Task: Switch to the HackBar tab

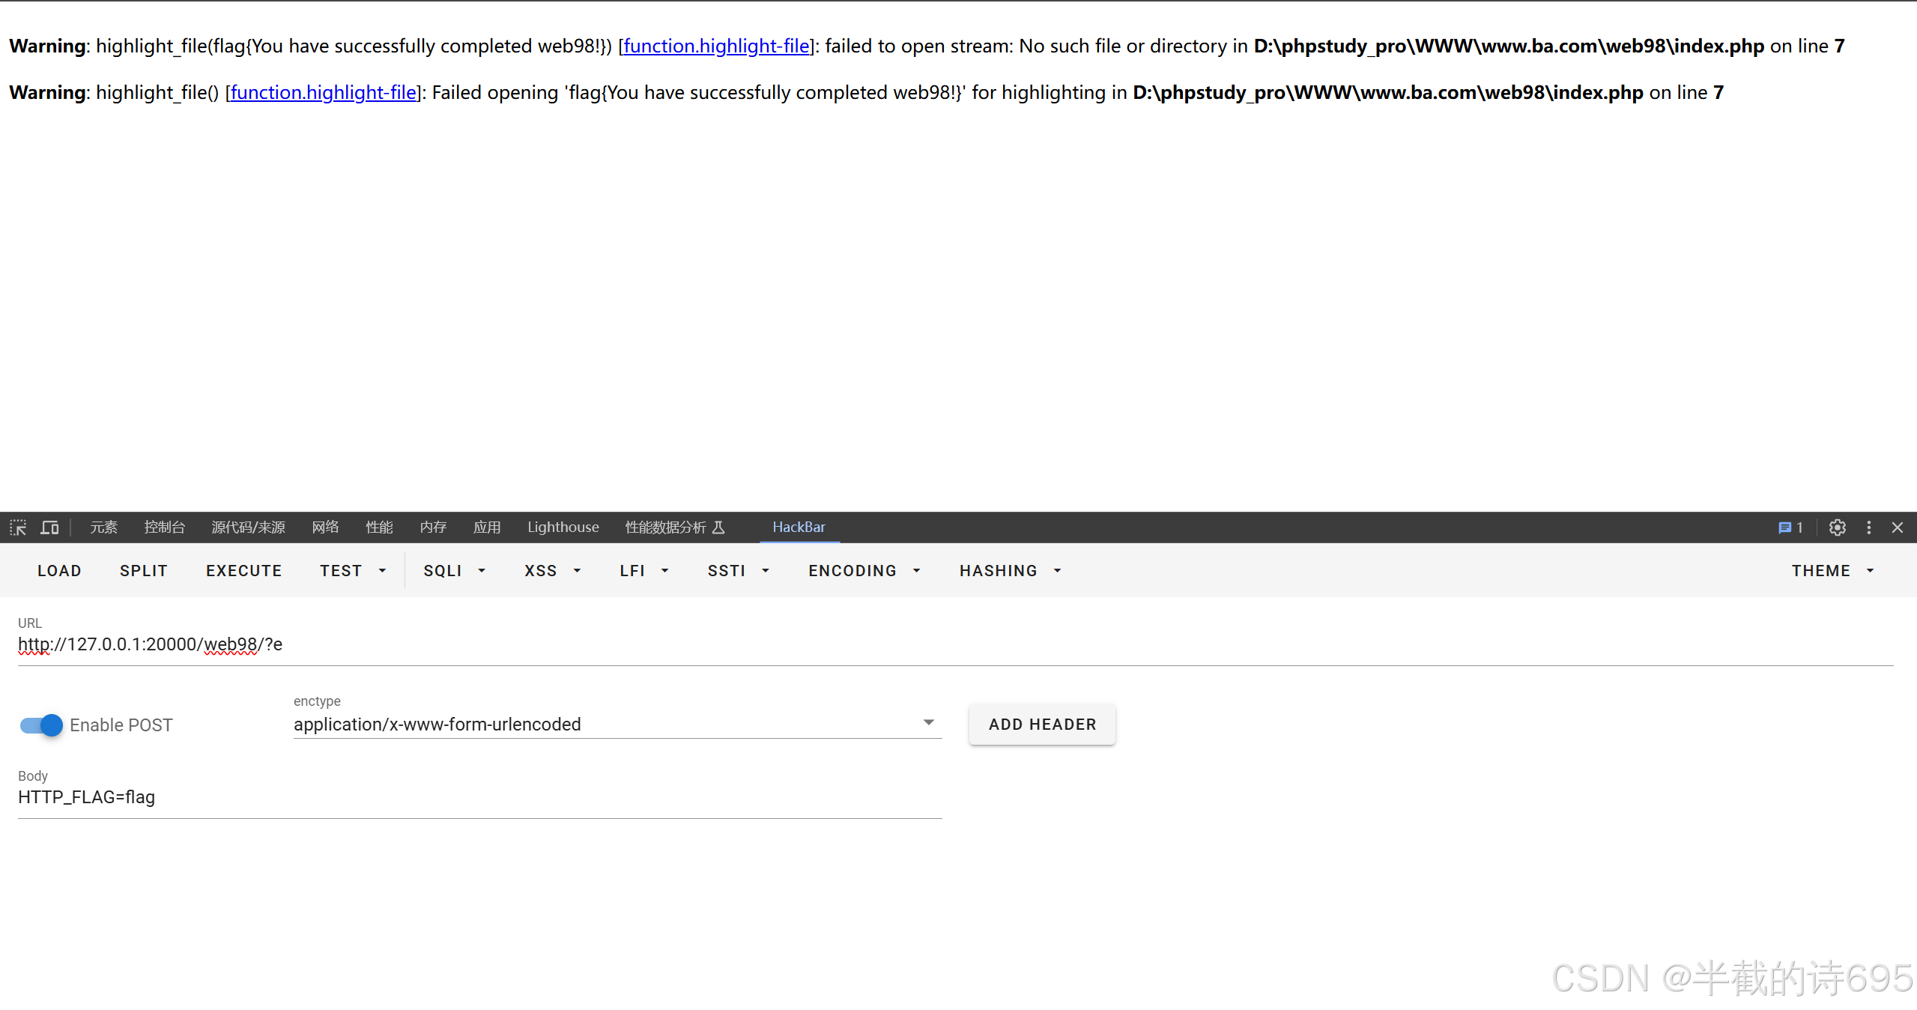Action: click(x=799, y=527)
